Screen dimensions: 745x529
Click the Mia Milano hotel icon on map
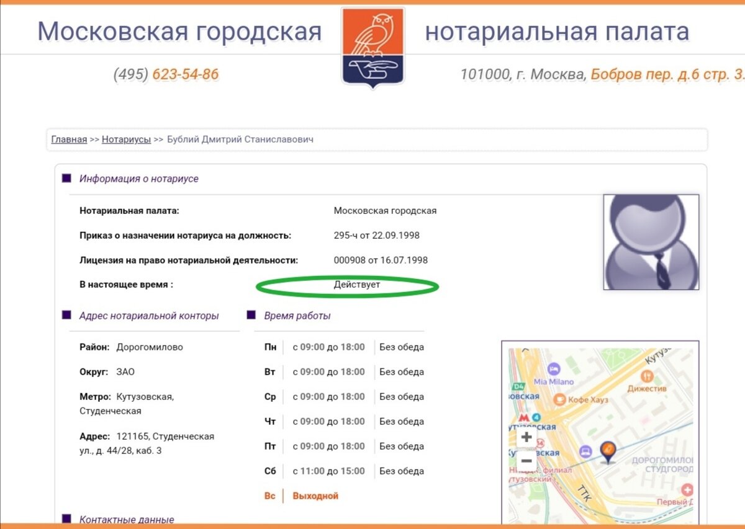[554, 368]
